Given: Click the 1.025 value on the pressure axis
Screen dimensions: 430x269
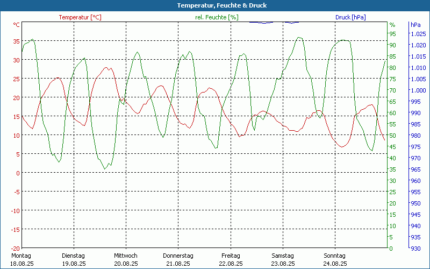Looking at the screenshot, I should coord(418,34).
